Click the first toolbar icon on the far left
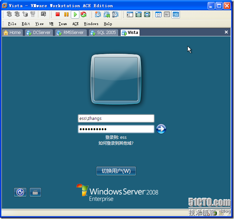This screenshot has height=219, width=234. pos(9,14)
